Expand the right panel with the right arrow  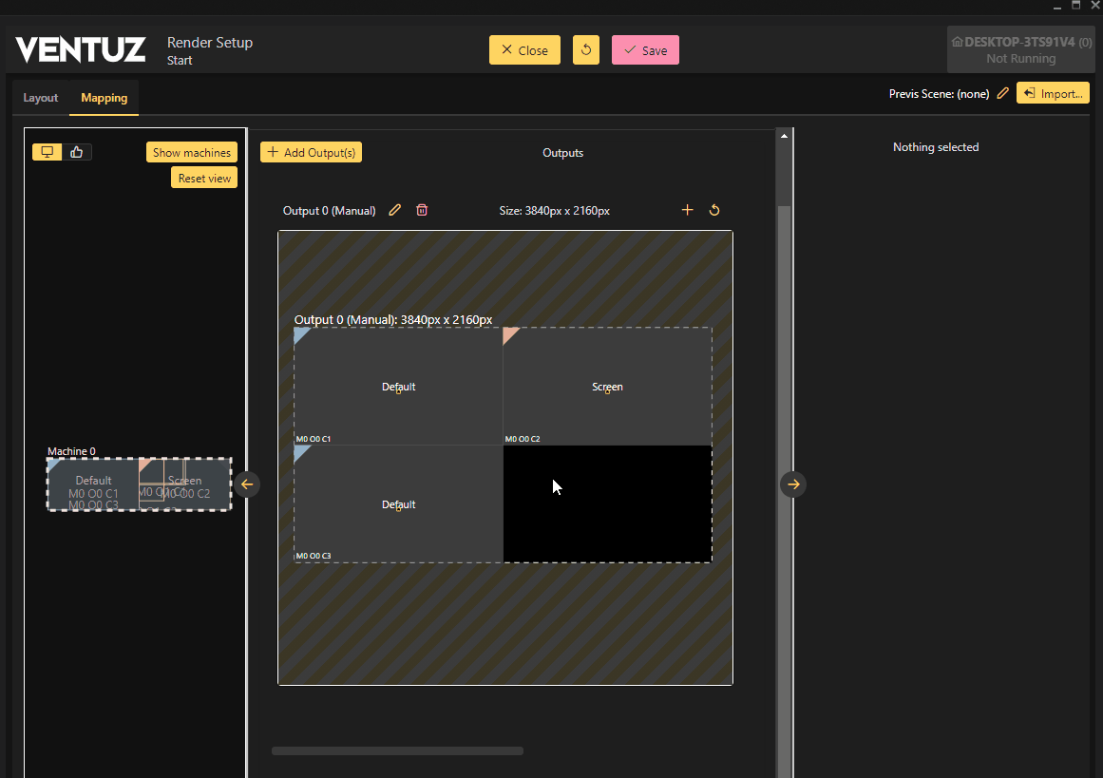(793, 484)
